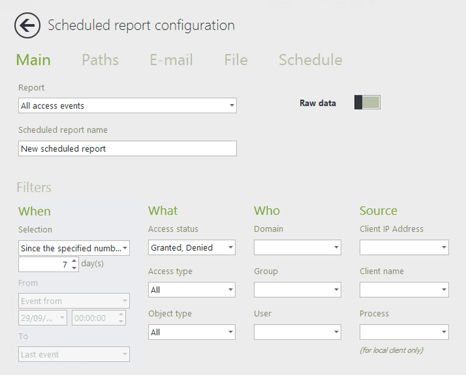
Task: Click the back arrow icon
Action: pyautogui.click(x=27, y=26)
